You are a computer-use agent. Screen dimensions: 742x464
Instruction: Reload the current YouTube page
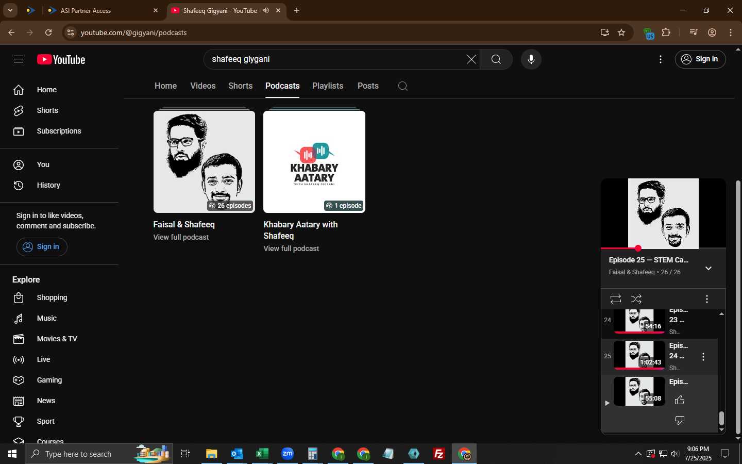point(48,32)
